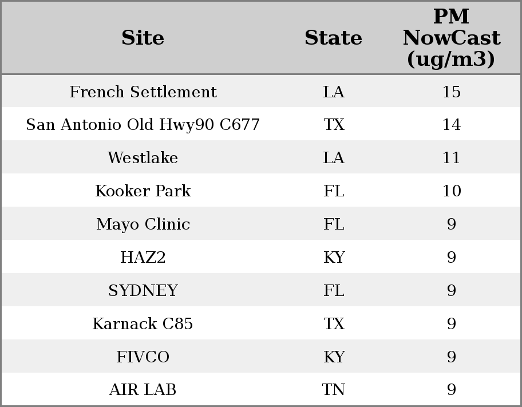The height and width of the screenshot is (407, 522).
Task: Click the PM NowCast column header
Action: tap(451, 38)
